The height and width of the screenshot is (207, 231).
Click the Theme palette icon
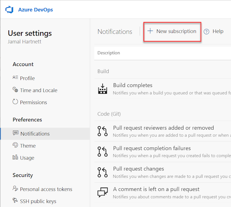pyautogui.click(x=15, y=145)
